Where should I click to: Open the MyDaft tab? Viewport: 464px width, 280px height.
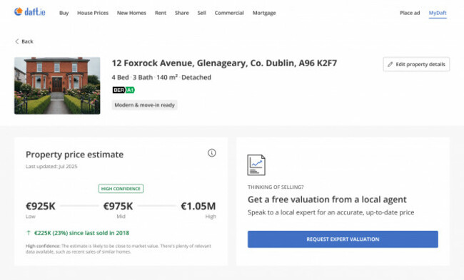point(438,13)
